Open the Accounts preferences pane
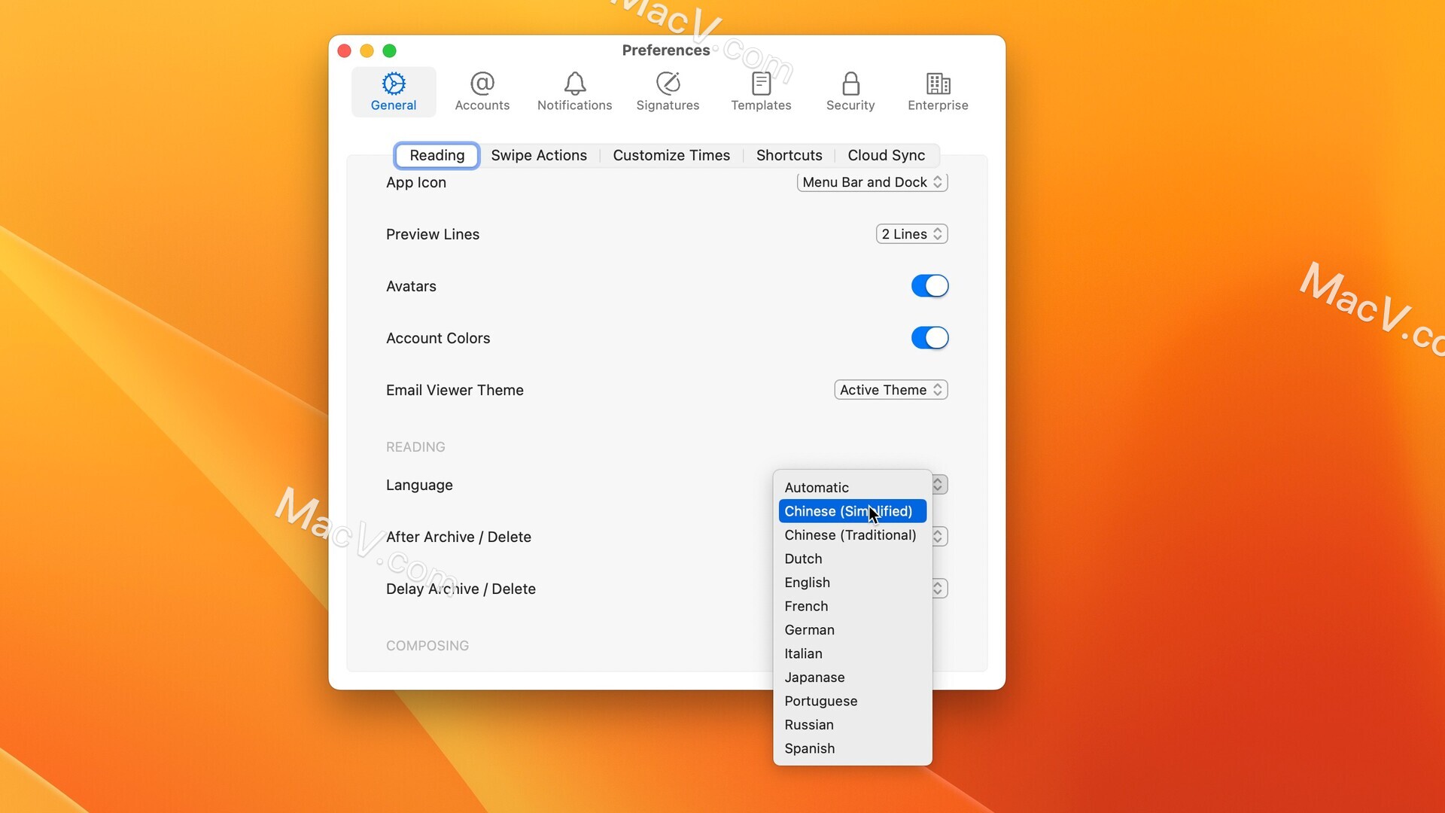Image resolution: width=1445 pixels, height=813 pixels. 482,92
